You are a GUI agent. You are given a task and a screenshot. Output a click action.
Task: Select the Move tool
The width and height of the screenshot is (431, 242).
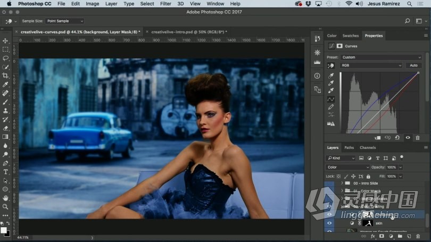click(x=5, y=40)
